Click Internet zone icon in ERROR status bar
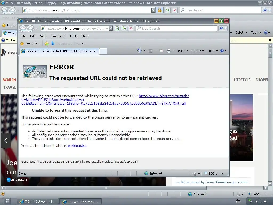Screen dimensions: 273x205 coord(147,173)
